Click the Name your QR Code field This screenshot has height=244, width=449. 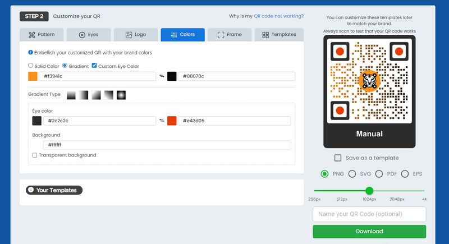coord(369,214)
